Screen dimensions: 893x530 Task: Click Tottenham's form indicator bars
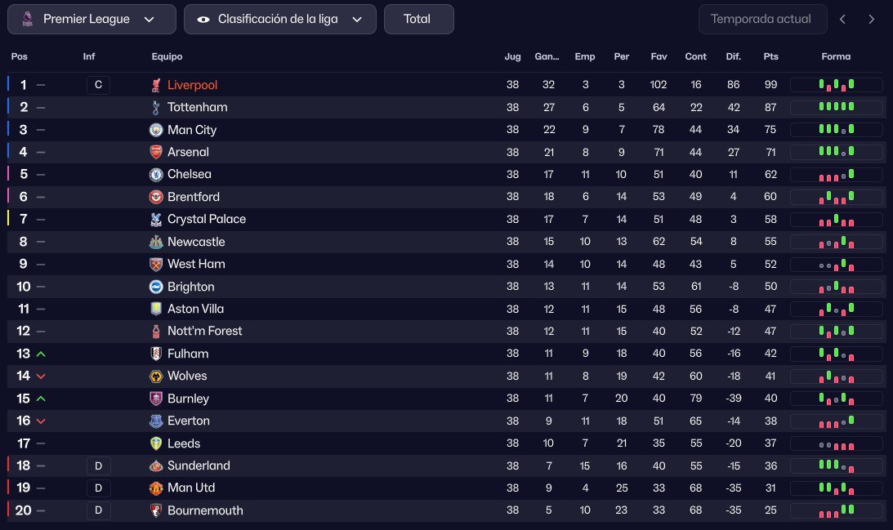(x=836, y=108)
